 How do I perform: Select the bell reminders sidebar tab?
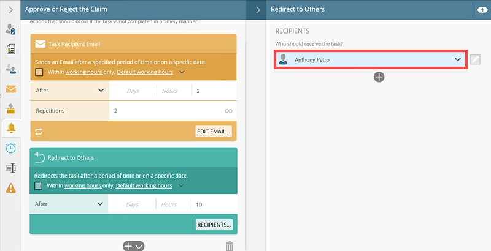pos(11,128)
